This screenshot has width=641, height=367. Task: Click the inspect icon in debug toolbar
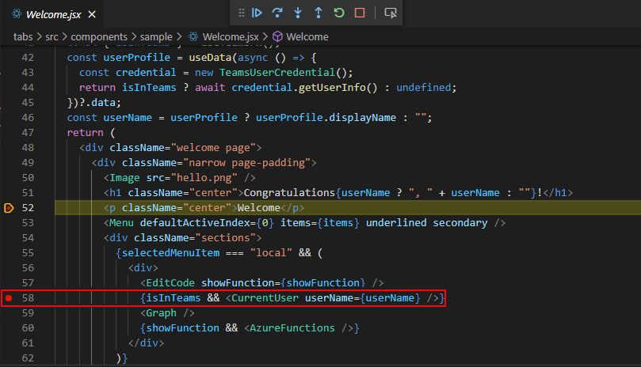(390, 13)
